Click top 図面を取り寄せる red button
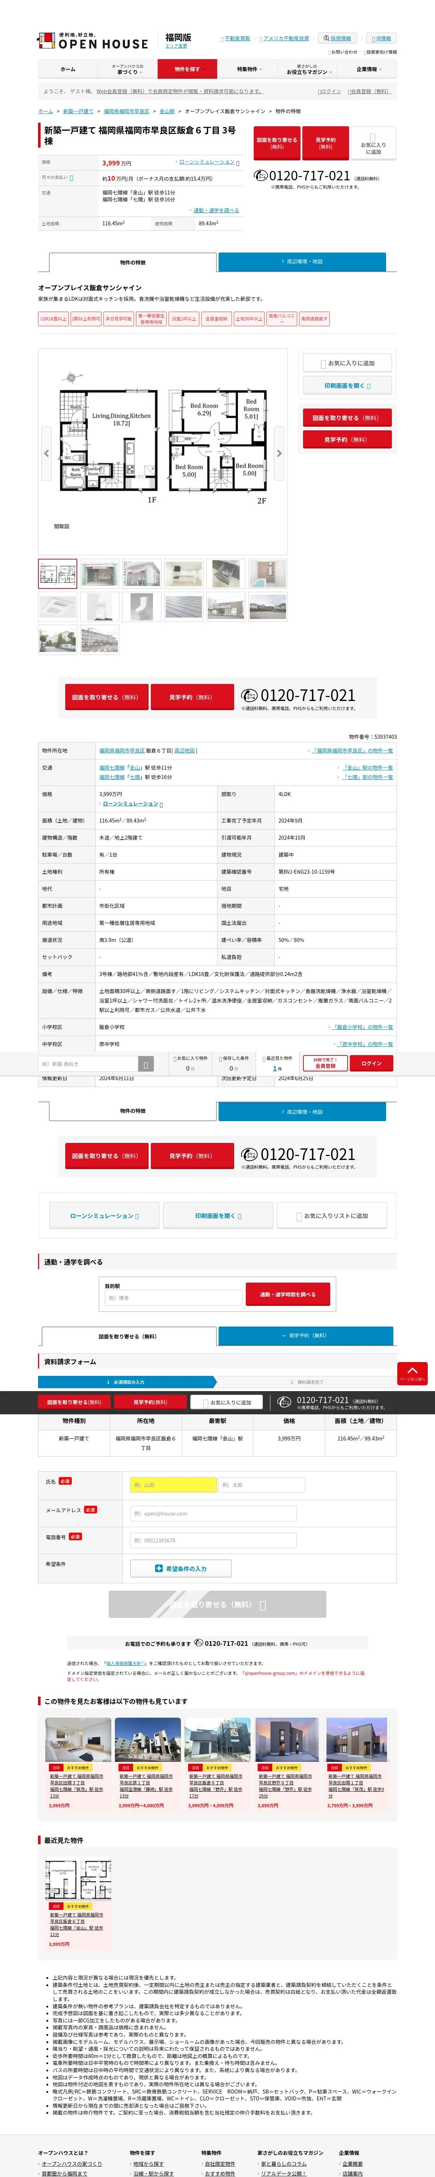 tap(277, 143)
